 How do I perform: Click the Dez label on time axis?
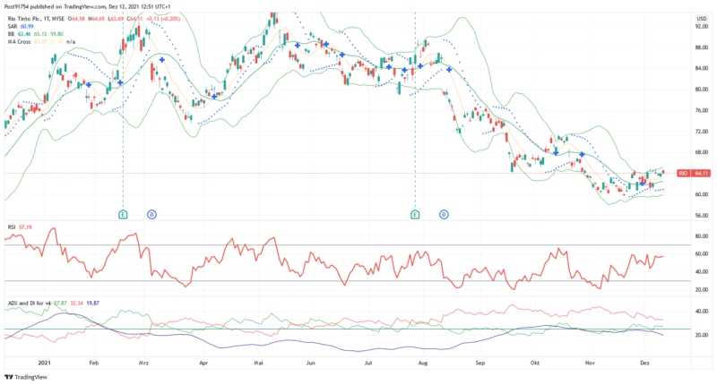click(x=645, y=364)
